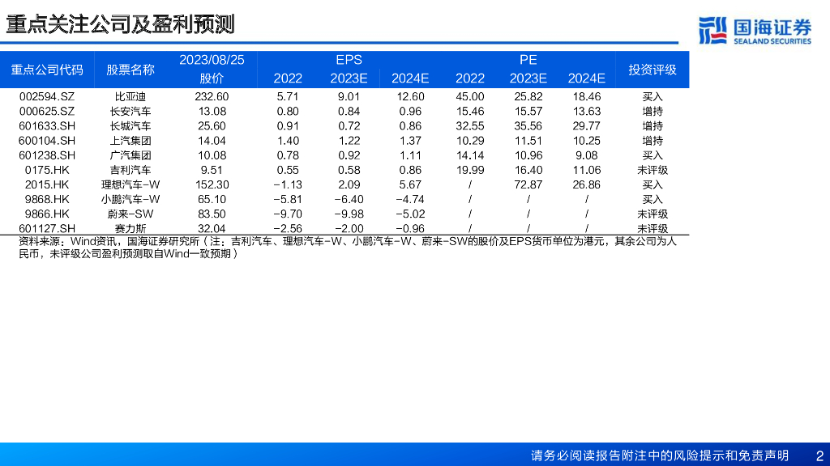The width and height of the screenshot is (830, 466).
Task: Click the -9.98 EPS value
Action: [x=349, y=214]
